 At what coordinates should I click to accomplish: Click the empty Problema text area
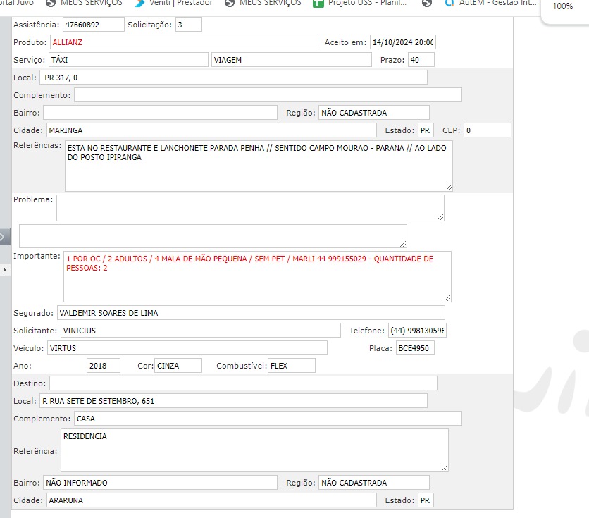[250, 208]
